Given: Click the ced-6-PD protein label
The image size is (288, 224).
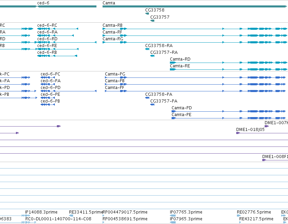Looking at the screenshot, I should coord(50,88).
